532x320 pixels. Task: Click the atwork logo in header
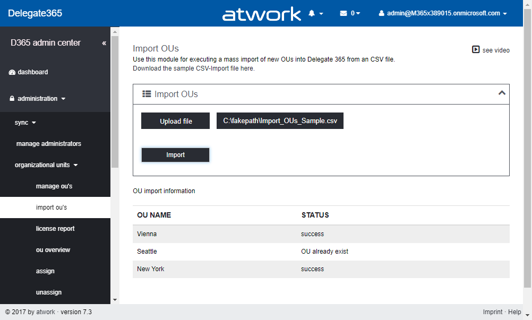(x=261, y=14)
